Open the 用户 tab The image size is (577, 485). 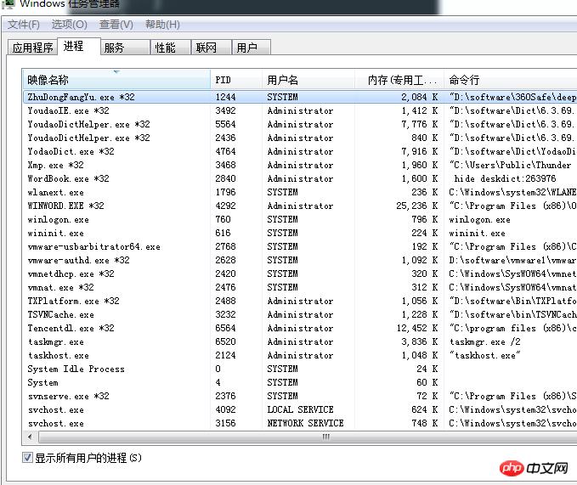click(252, 48)
